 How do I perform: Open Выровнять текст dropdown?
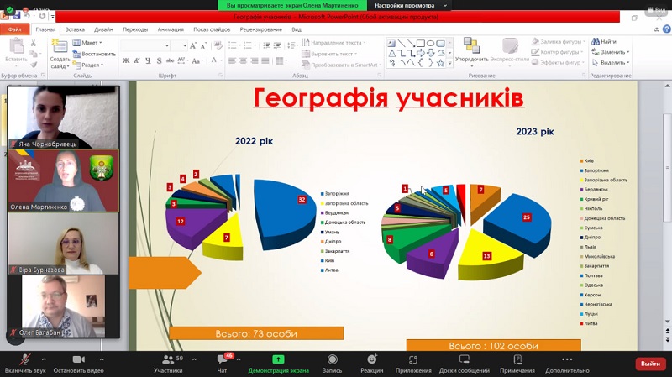tap(329, 54)
